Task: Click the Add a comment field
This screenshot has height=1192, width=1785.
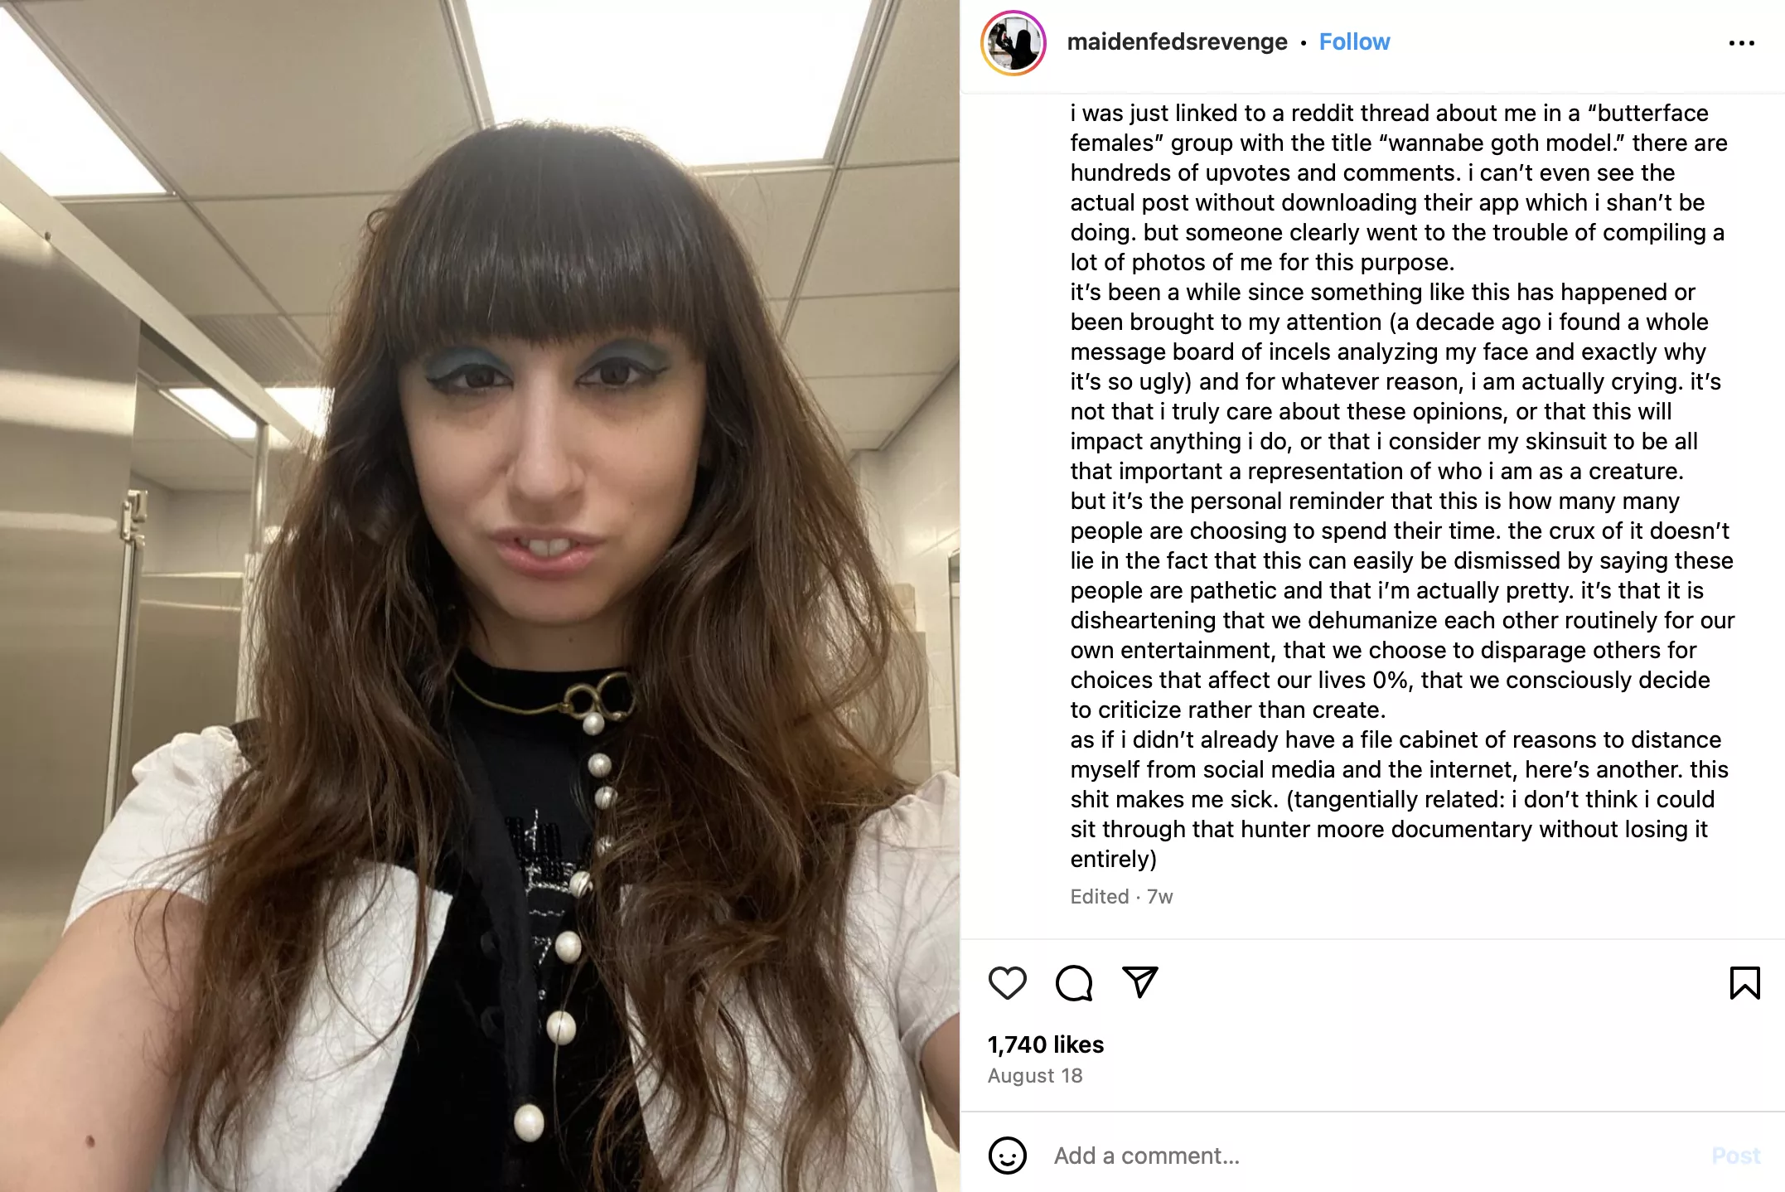Action: tap(1367, 1156)
